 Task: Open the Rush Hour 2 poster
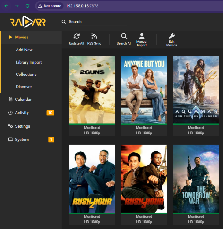point(92,179)
